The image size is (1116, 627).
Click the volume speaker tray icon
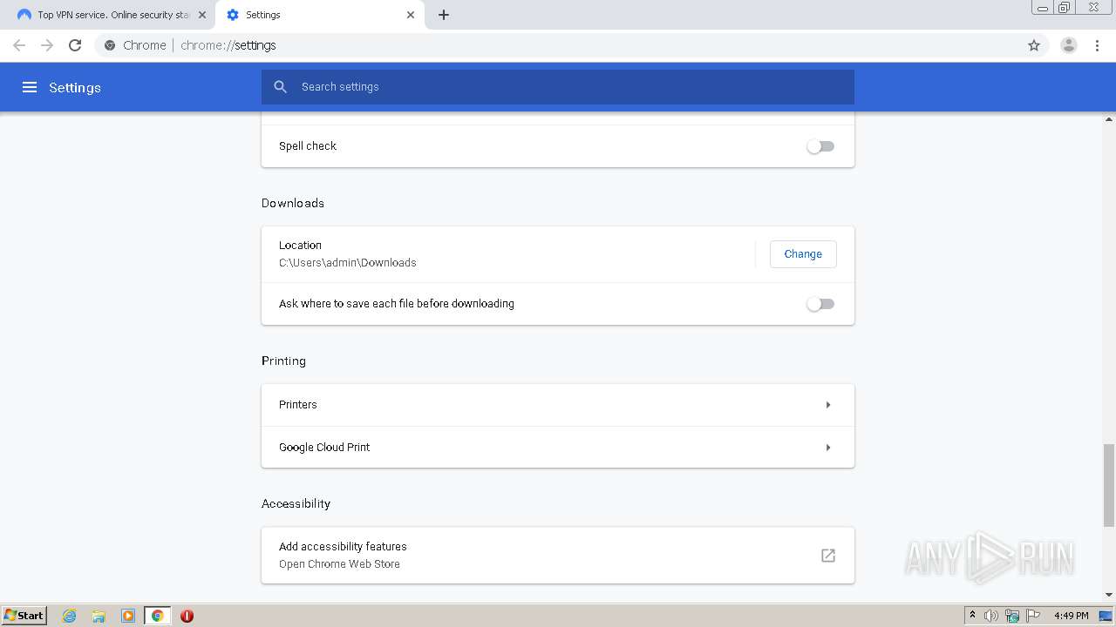click(991, 616)
